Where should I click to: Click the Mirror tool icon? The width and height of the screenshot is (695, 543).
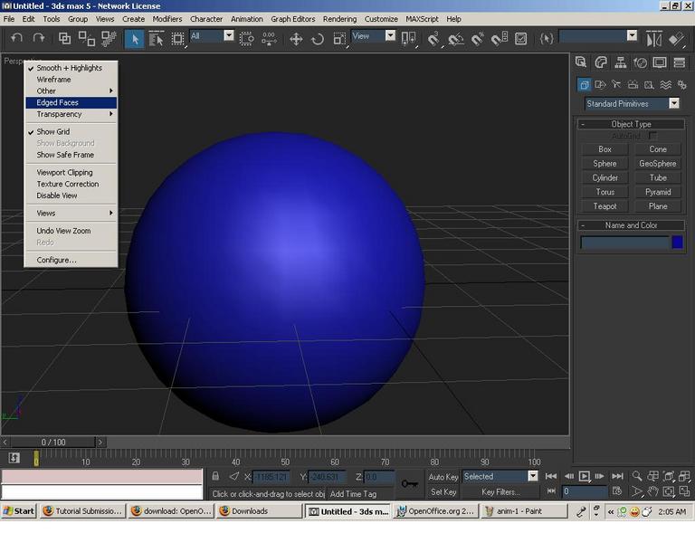[x=653, y=39]
